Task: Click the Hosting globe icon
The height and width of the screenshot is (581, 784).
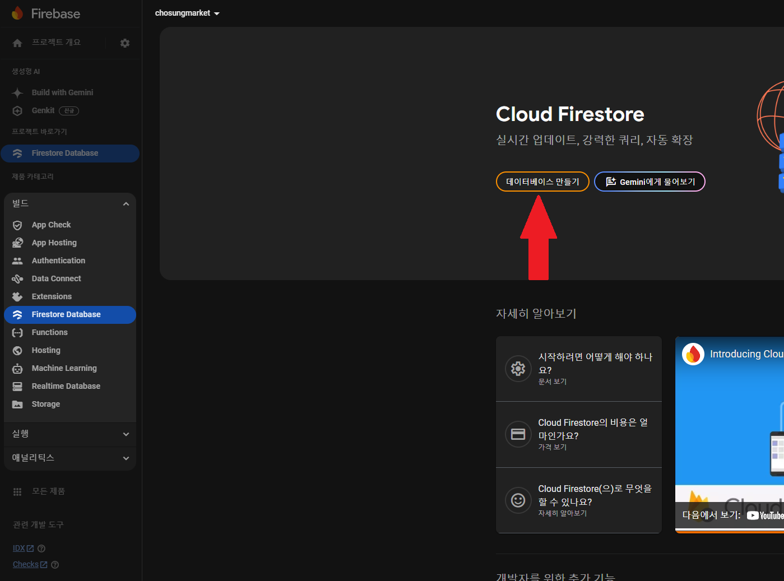Action: coord(17,351)
